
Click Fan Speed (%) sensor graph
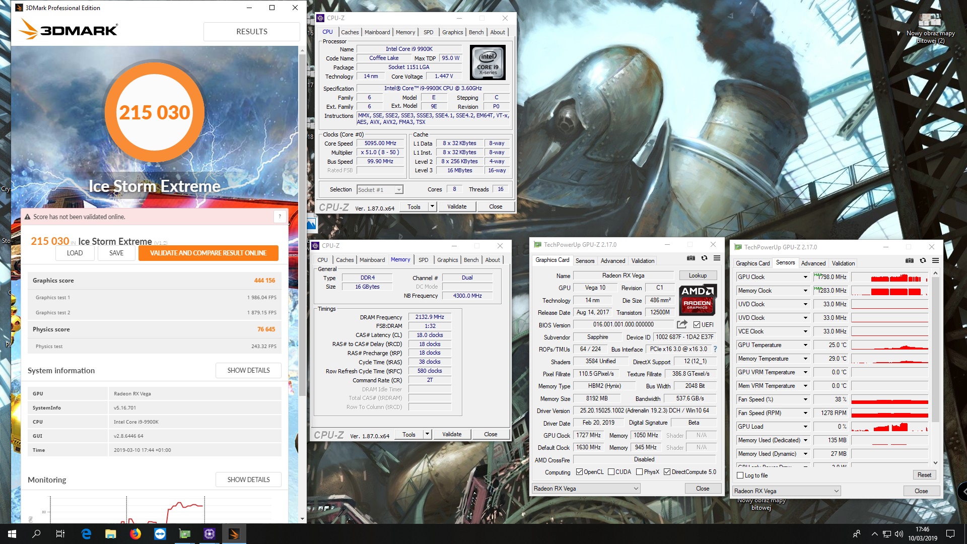point(890,399)
